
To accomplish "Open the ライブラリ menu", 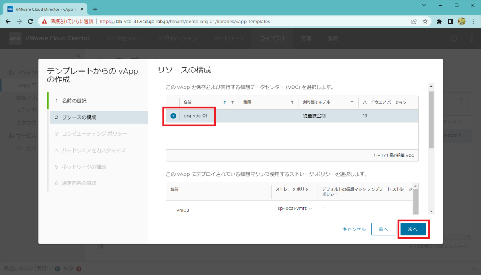I will coord(272,38).
